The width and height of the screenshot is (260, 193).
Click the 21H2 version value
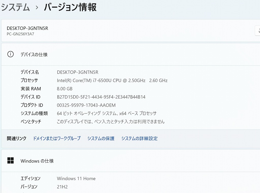(x=62, y=187)
